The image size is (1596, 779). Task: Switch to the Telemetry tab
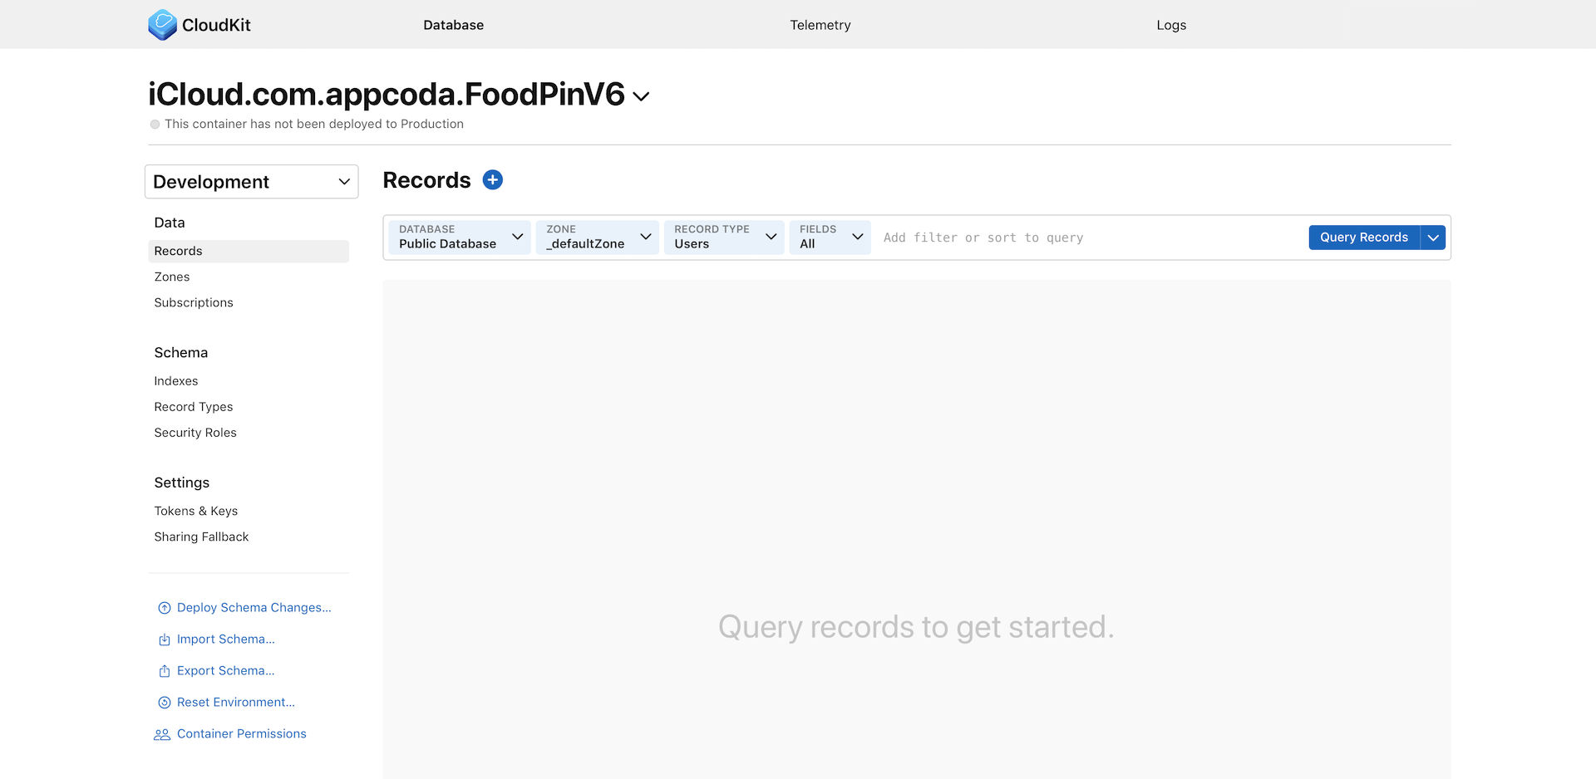click(820, 25)
